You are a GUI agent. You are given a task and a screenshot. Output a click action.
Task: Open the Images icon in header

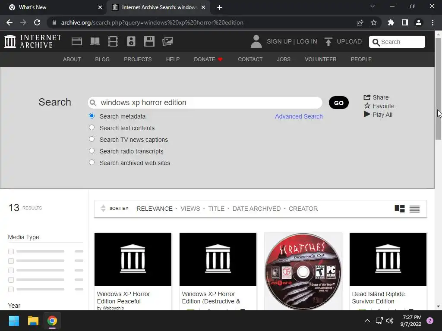coord(167,41)
